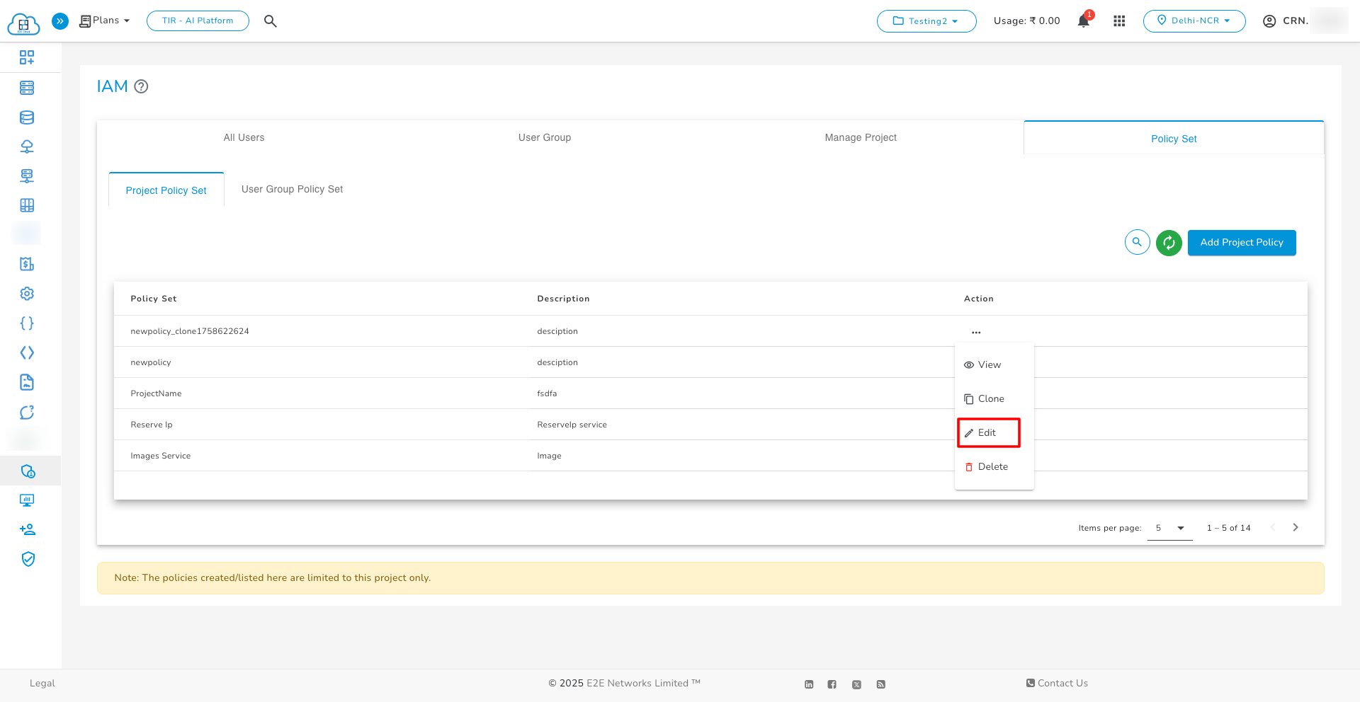Image resolution: width=1360 pixels, height=702 pixels.
Task: Open the apps grid icon
Action: click(1119, 21)
